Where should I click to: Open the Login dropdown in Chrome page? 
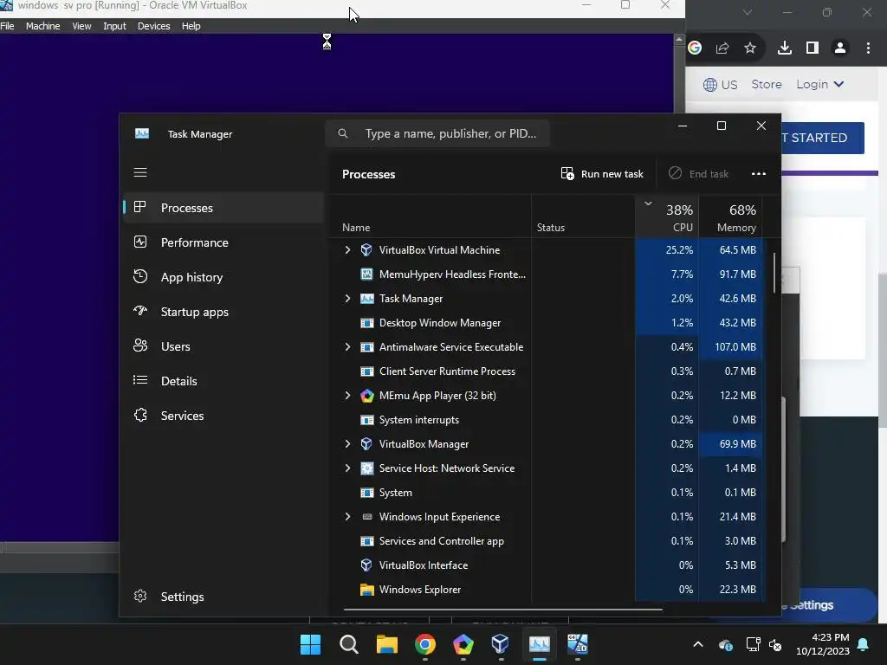coord(820,84)
